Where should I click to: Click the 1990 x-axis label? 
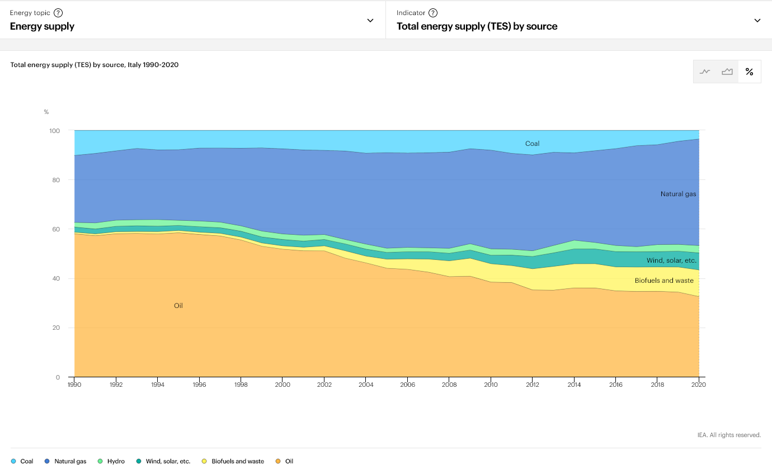pyautogui.click(x=74, y=385)
